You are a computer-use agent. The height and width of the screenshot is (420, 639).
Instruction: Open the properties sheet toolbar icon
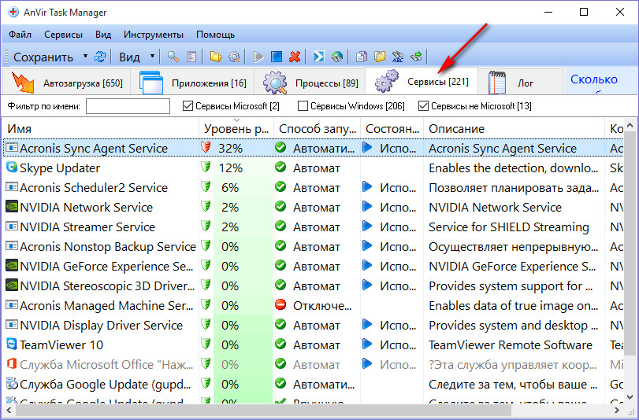pos(191,57)
